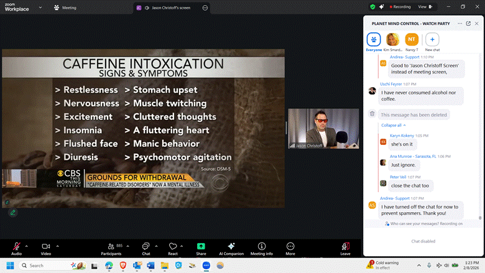Open Microsoft Edge from the taskbar

tap(109, 266)
